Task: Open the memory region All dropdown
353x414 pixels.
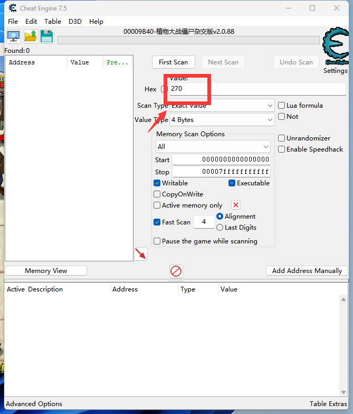Action: point(213,146)
